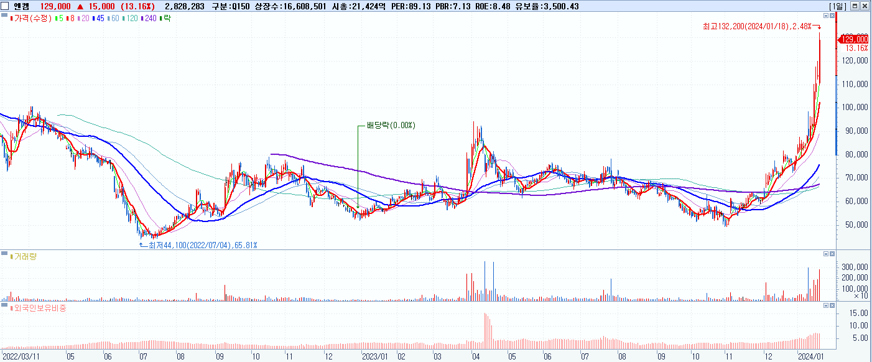This screenshot has height=362, width=872.
Task: Click the stock name 엔켐
Action: (21, 6)
